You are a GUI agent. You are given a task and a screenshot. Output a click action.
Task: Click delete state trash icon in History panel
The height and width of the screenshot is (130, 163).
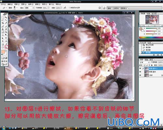click(x=161, y=55)
